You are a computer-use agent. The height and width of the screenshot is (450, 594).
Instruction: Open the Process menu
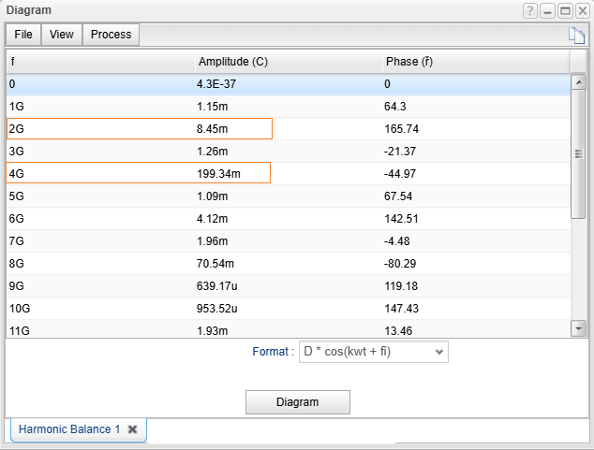(111, 35)
